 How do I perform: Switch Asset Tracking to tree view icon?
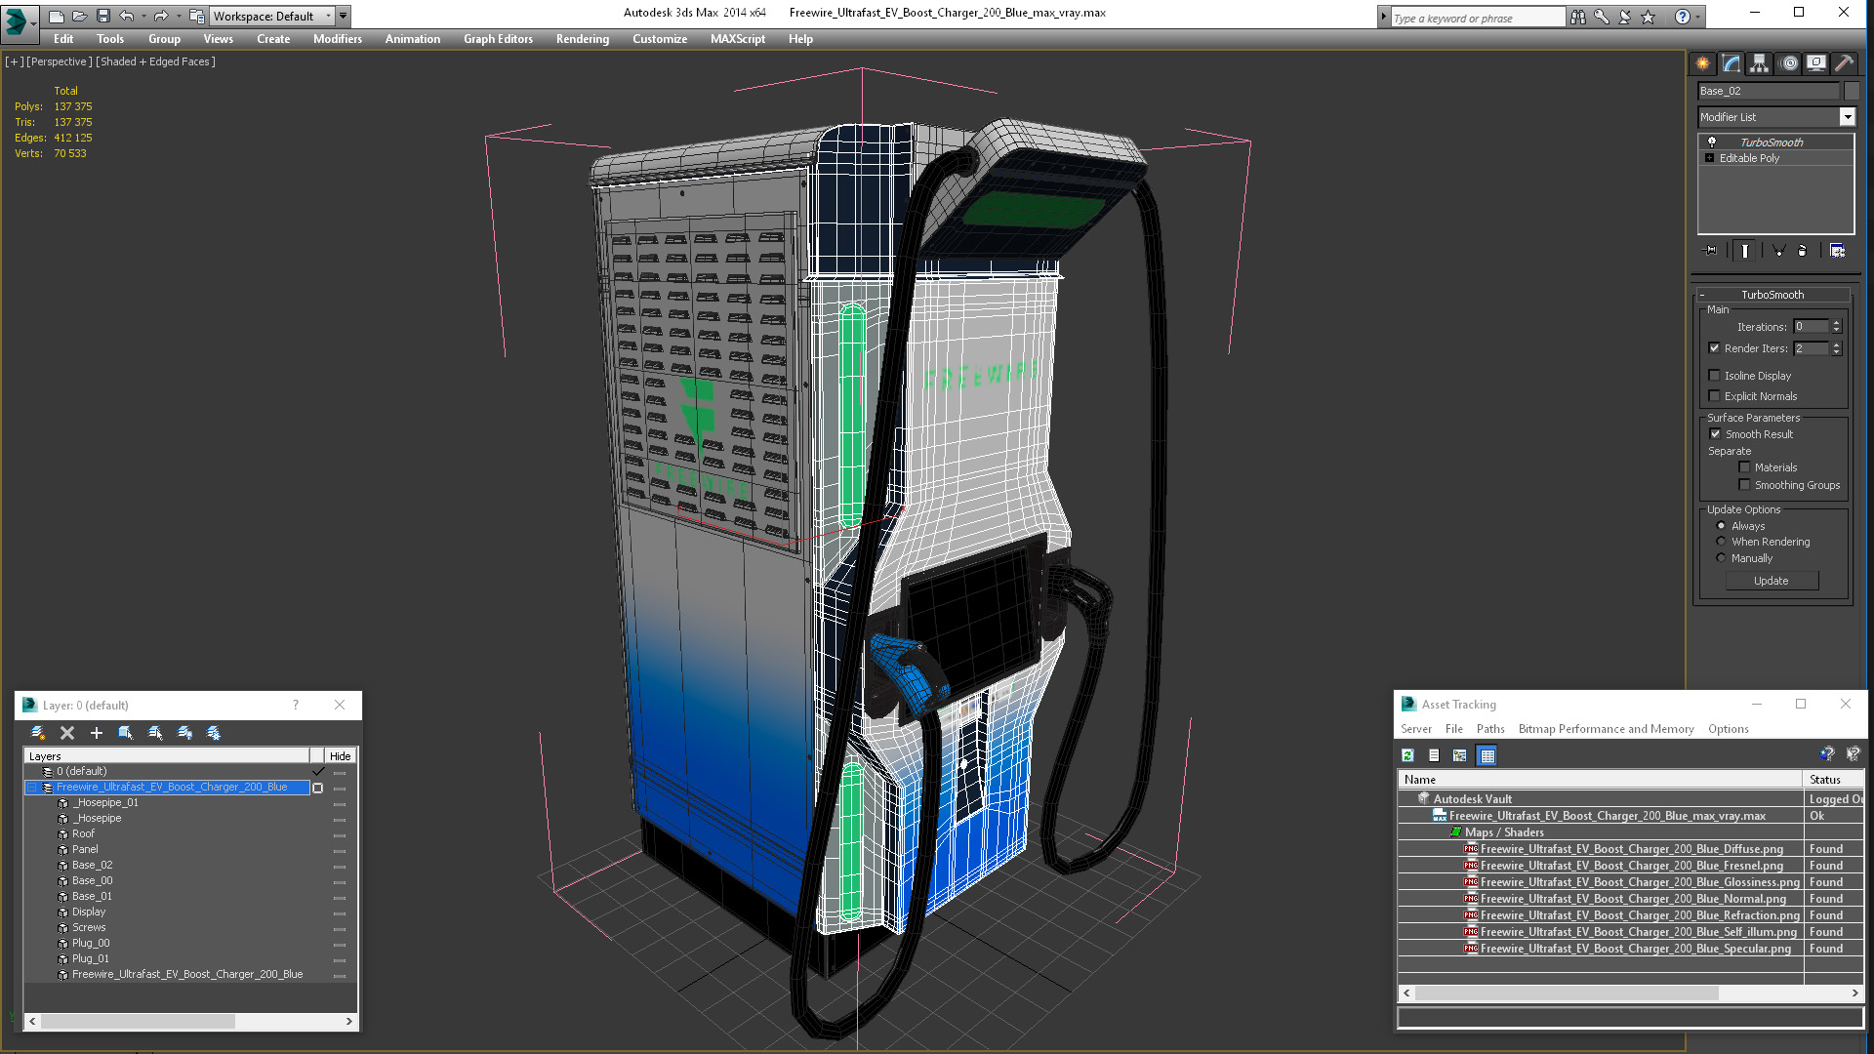1460,755
